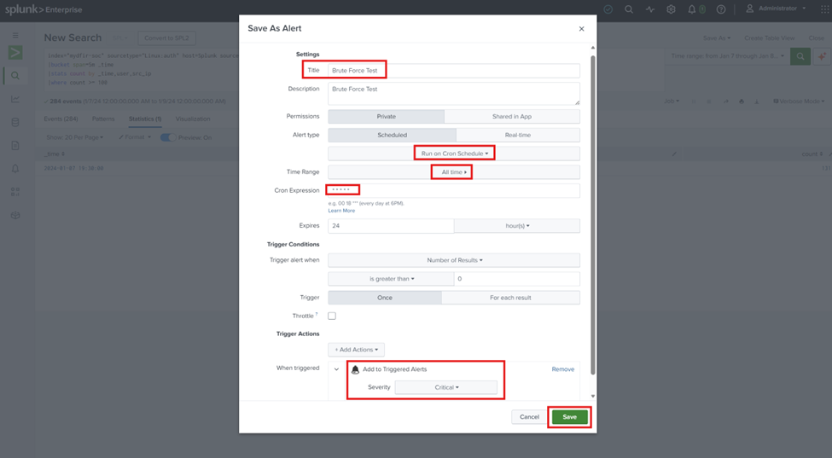Image resolution: width=832 pixels, height=458 pixels.
Task: Click the Cancel button
Action: tap(529, 417)
